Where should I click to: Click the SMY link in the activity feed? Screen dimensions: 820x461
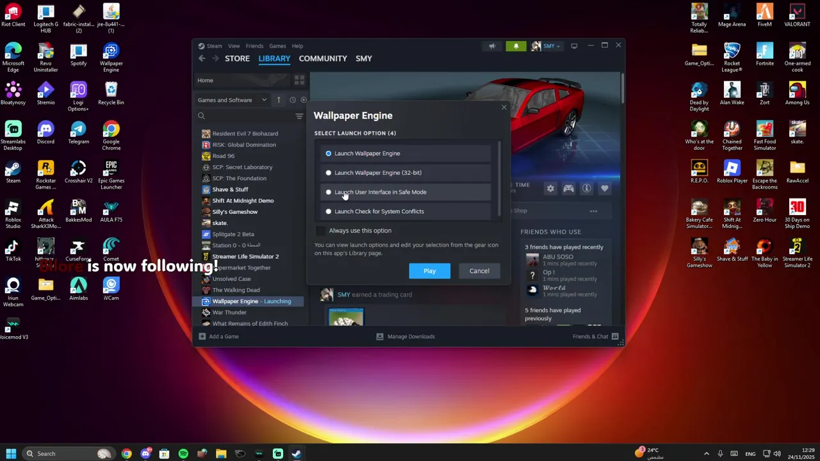(344, 295)
